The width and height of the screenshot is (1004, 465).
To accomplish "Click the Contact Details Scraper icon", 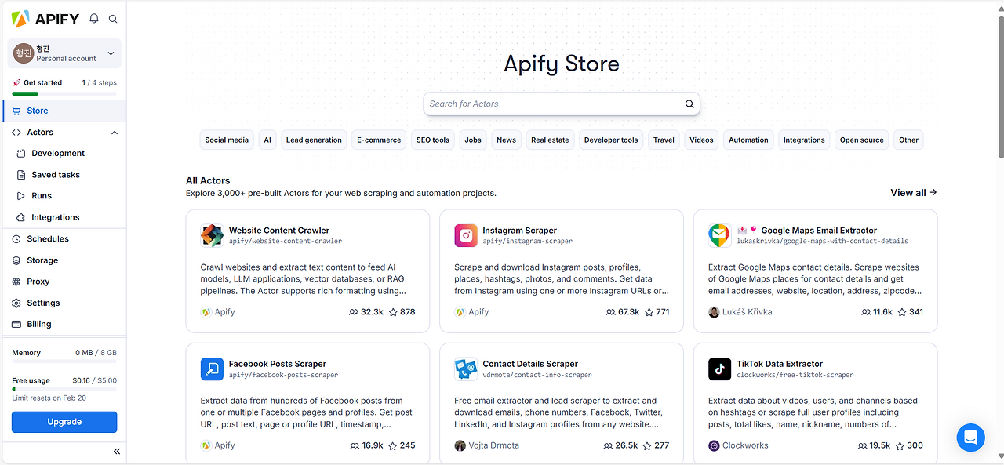I will [x=466, y=369].
